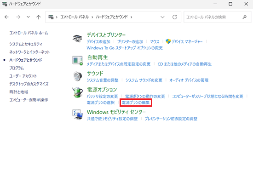
Task: Click 電源ボタンの動作の変更 link
Action: coord(145,96)
